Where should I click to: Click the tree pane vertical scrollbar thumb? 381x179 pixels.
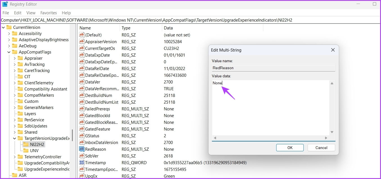coord(72,135)
